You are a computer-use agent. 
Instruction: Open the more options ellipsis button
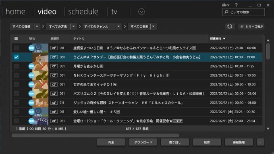coord(260,142)
